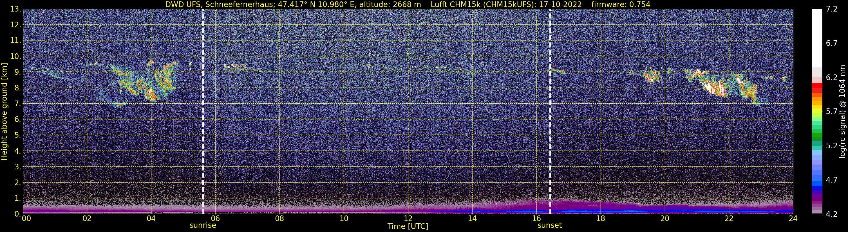This screenshot has width=848, height=232.
Task: Click the 10. tick on the height axis
Action: click(15, 56)
